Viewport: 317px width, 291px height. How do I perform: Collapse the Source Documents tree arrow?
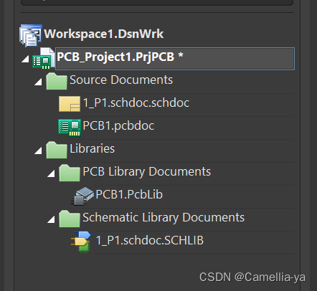[38, 82]
